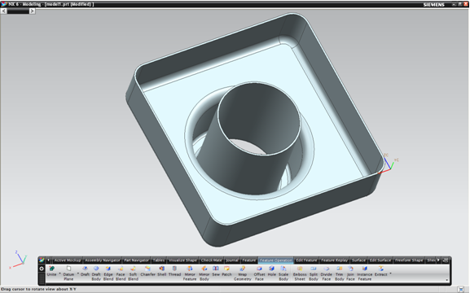Click the left arrow in tab strip
Screen dimensions: 470x293
pos(48,260)
